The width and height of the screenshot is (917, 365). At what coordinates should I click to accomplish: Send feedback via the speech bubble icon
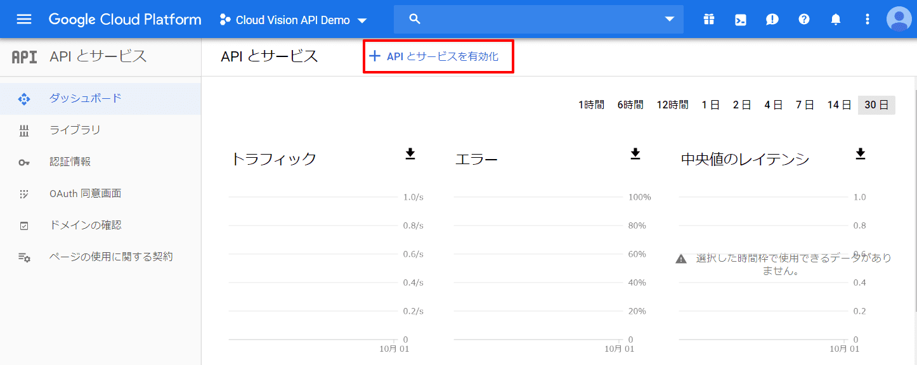(772, 19)
